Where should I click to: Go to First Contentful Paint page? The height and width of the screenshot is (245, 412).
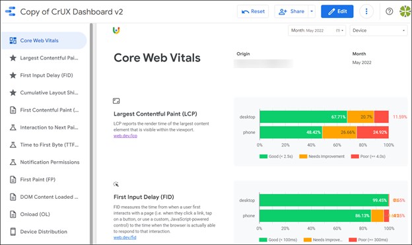pyautogui.click(x=44, y=110)
